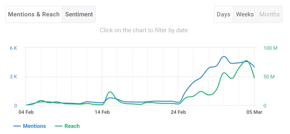
Task: Select the Mentions & Reach tab
Action: (34, 14)
